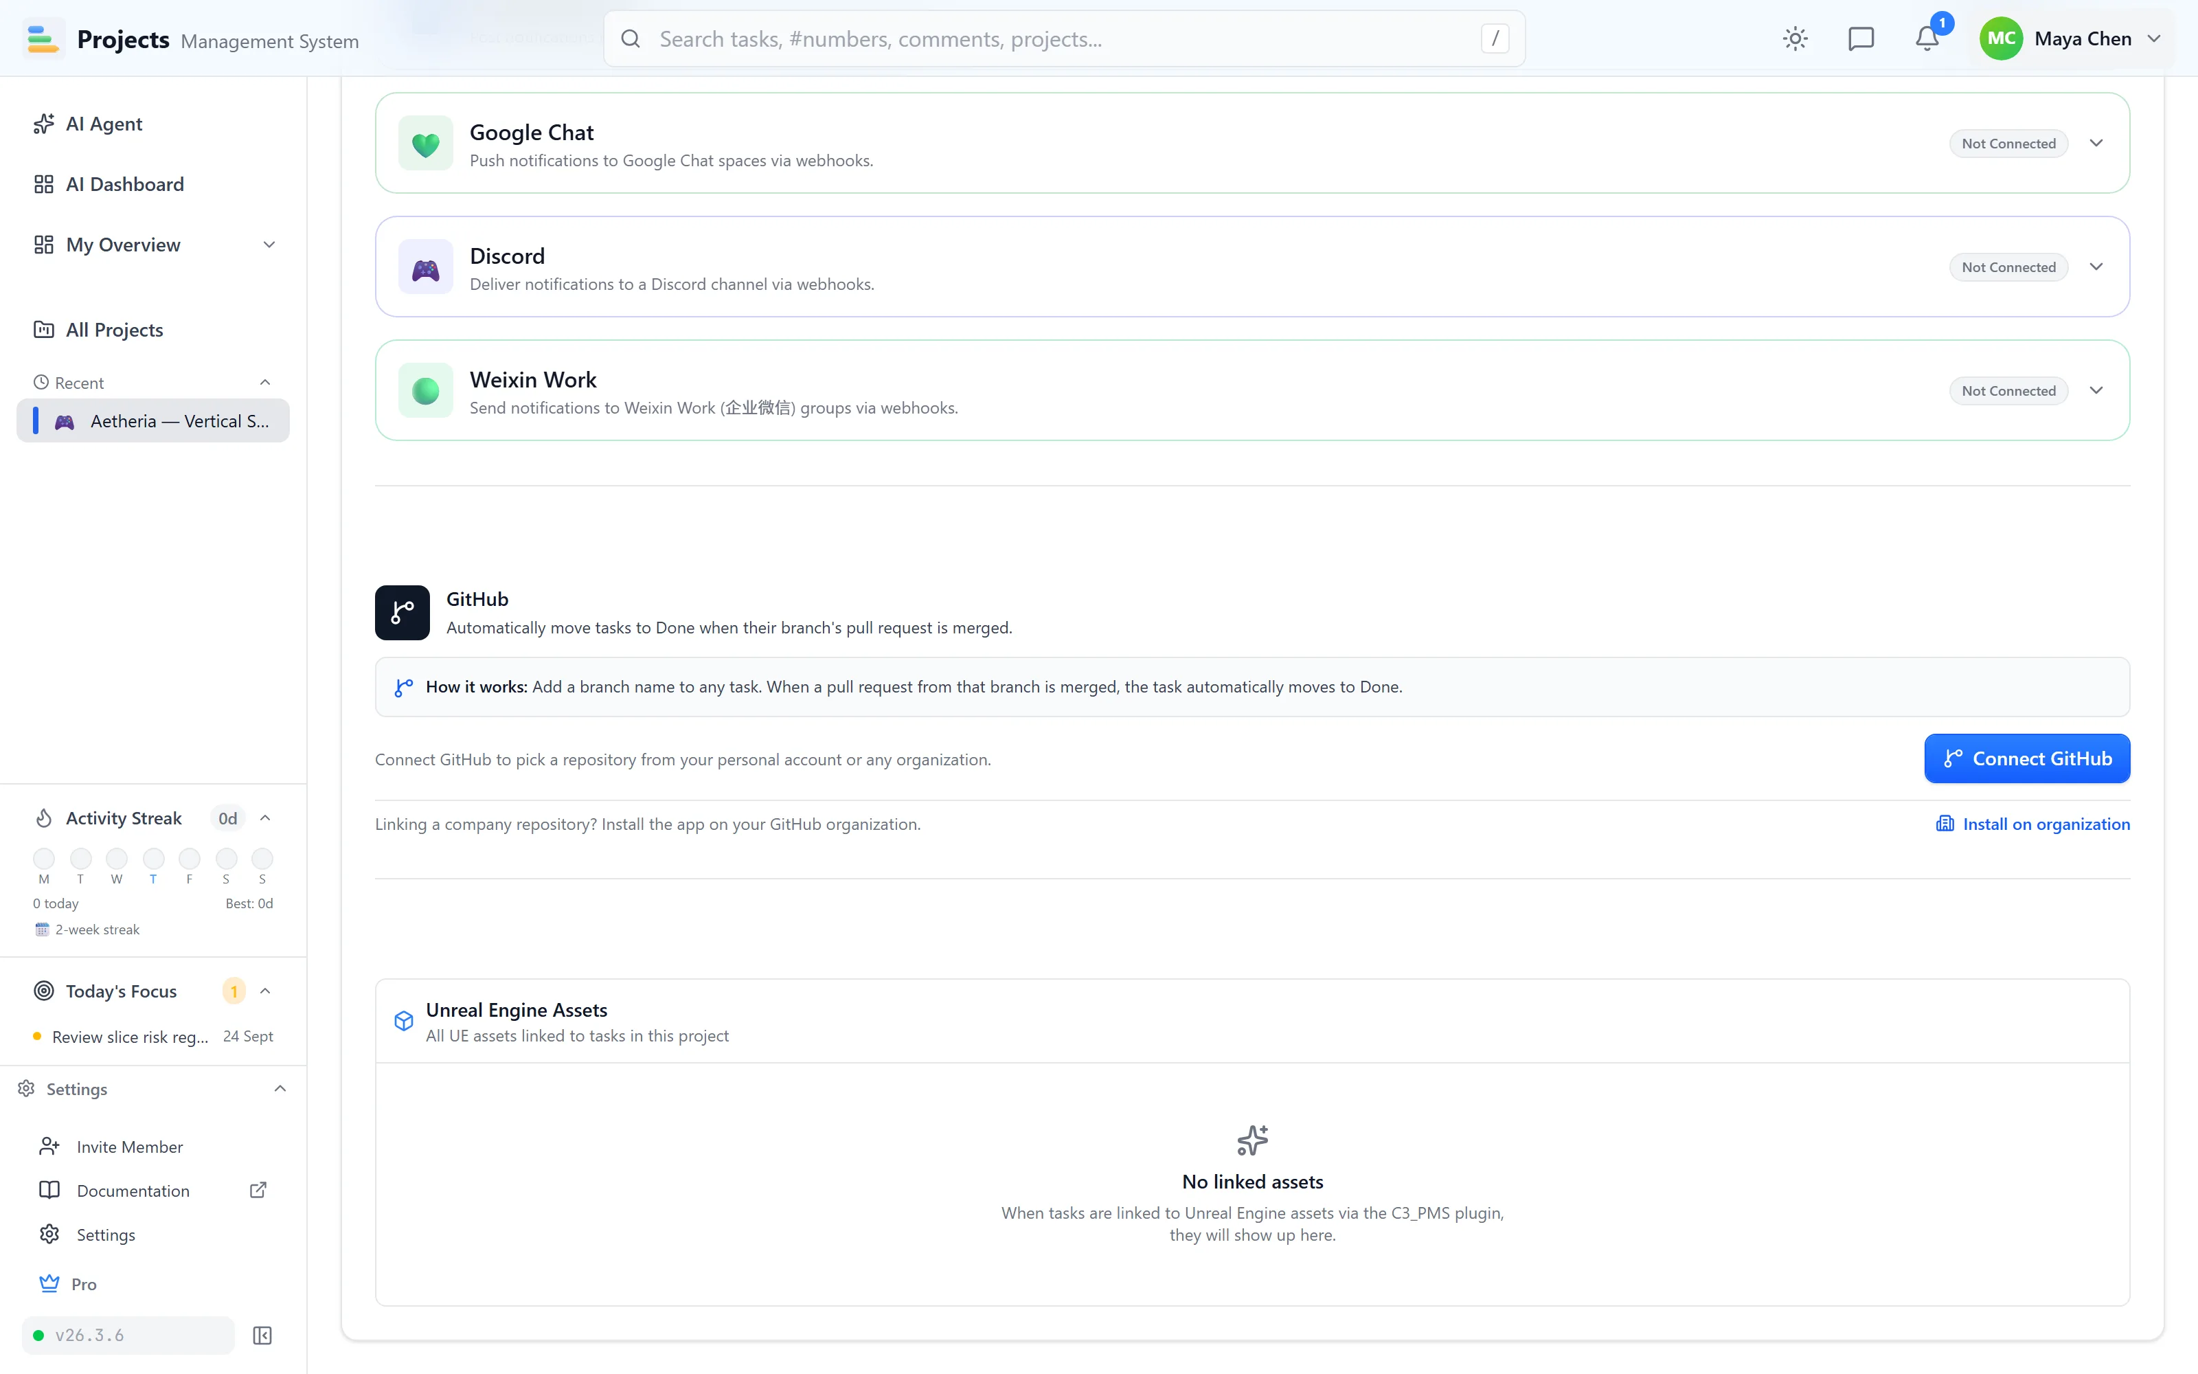Click the Thursday streak day circle
This screenshot has height=1374, width=2198.
click(x=153, y=858)
